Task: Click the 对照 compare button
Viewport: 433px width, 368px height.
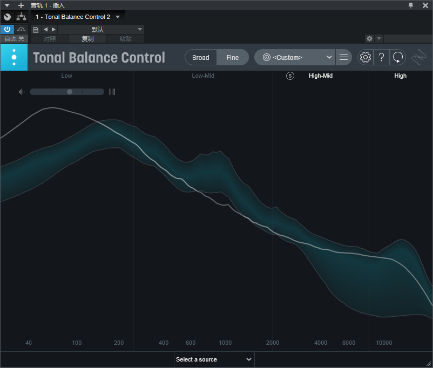Action: (50, 39)
